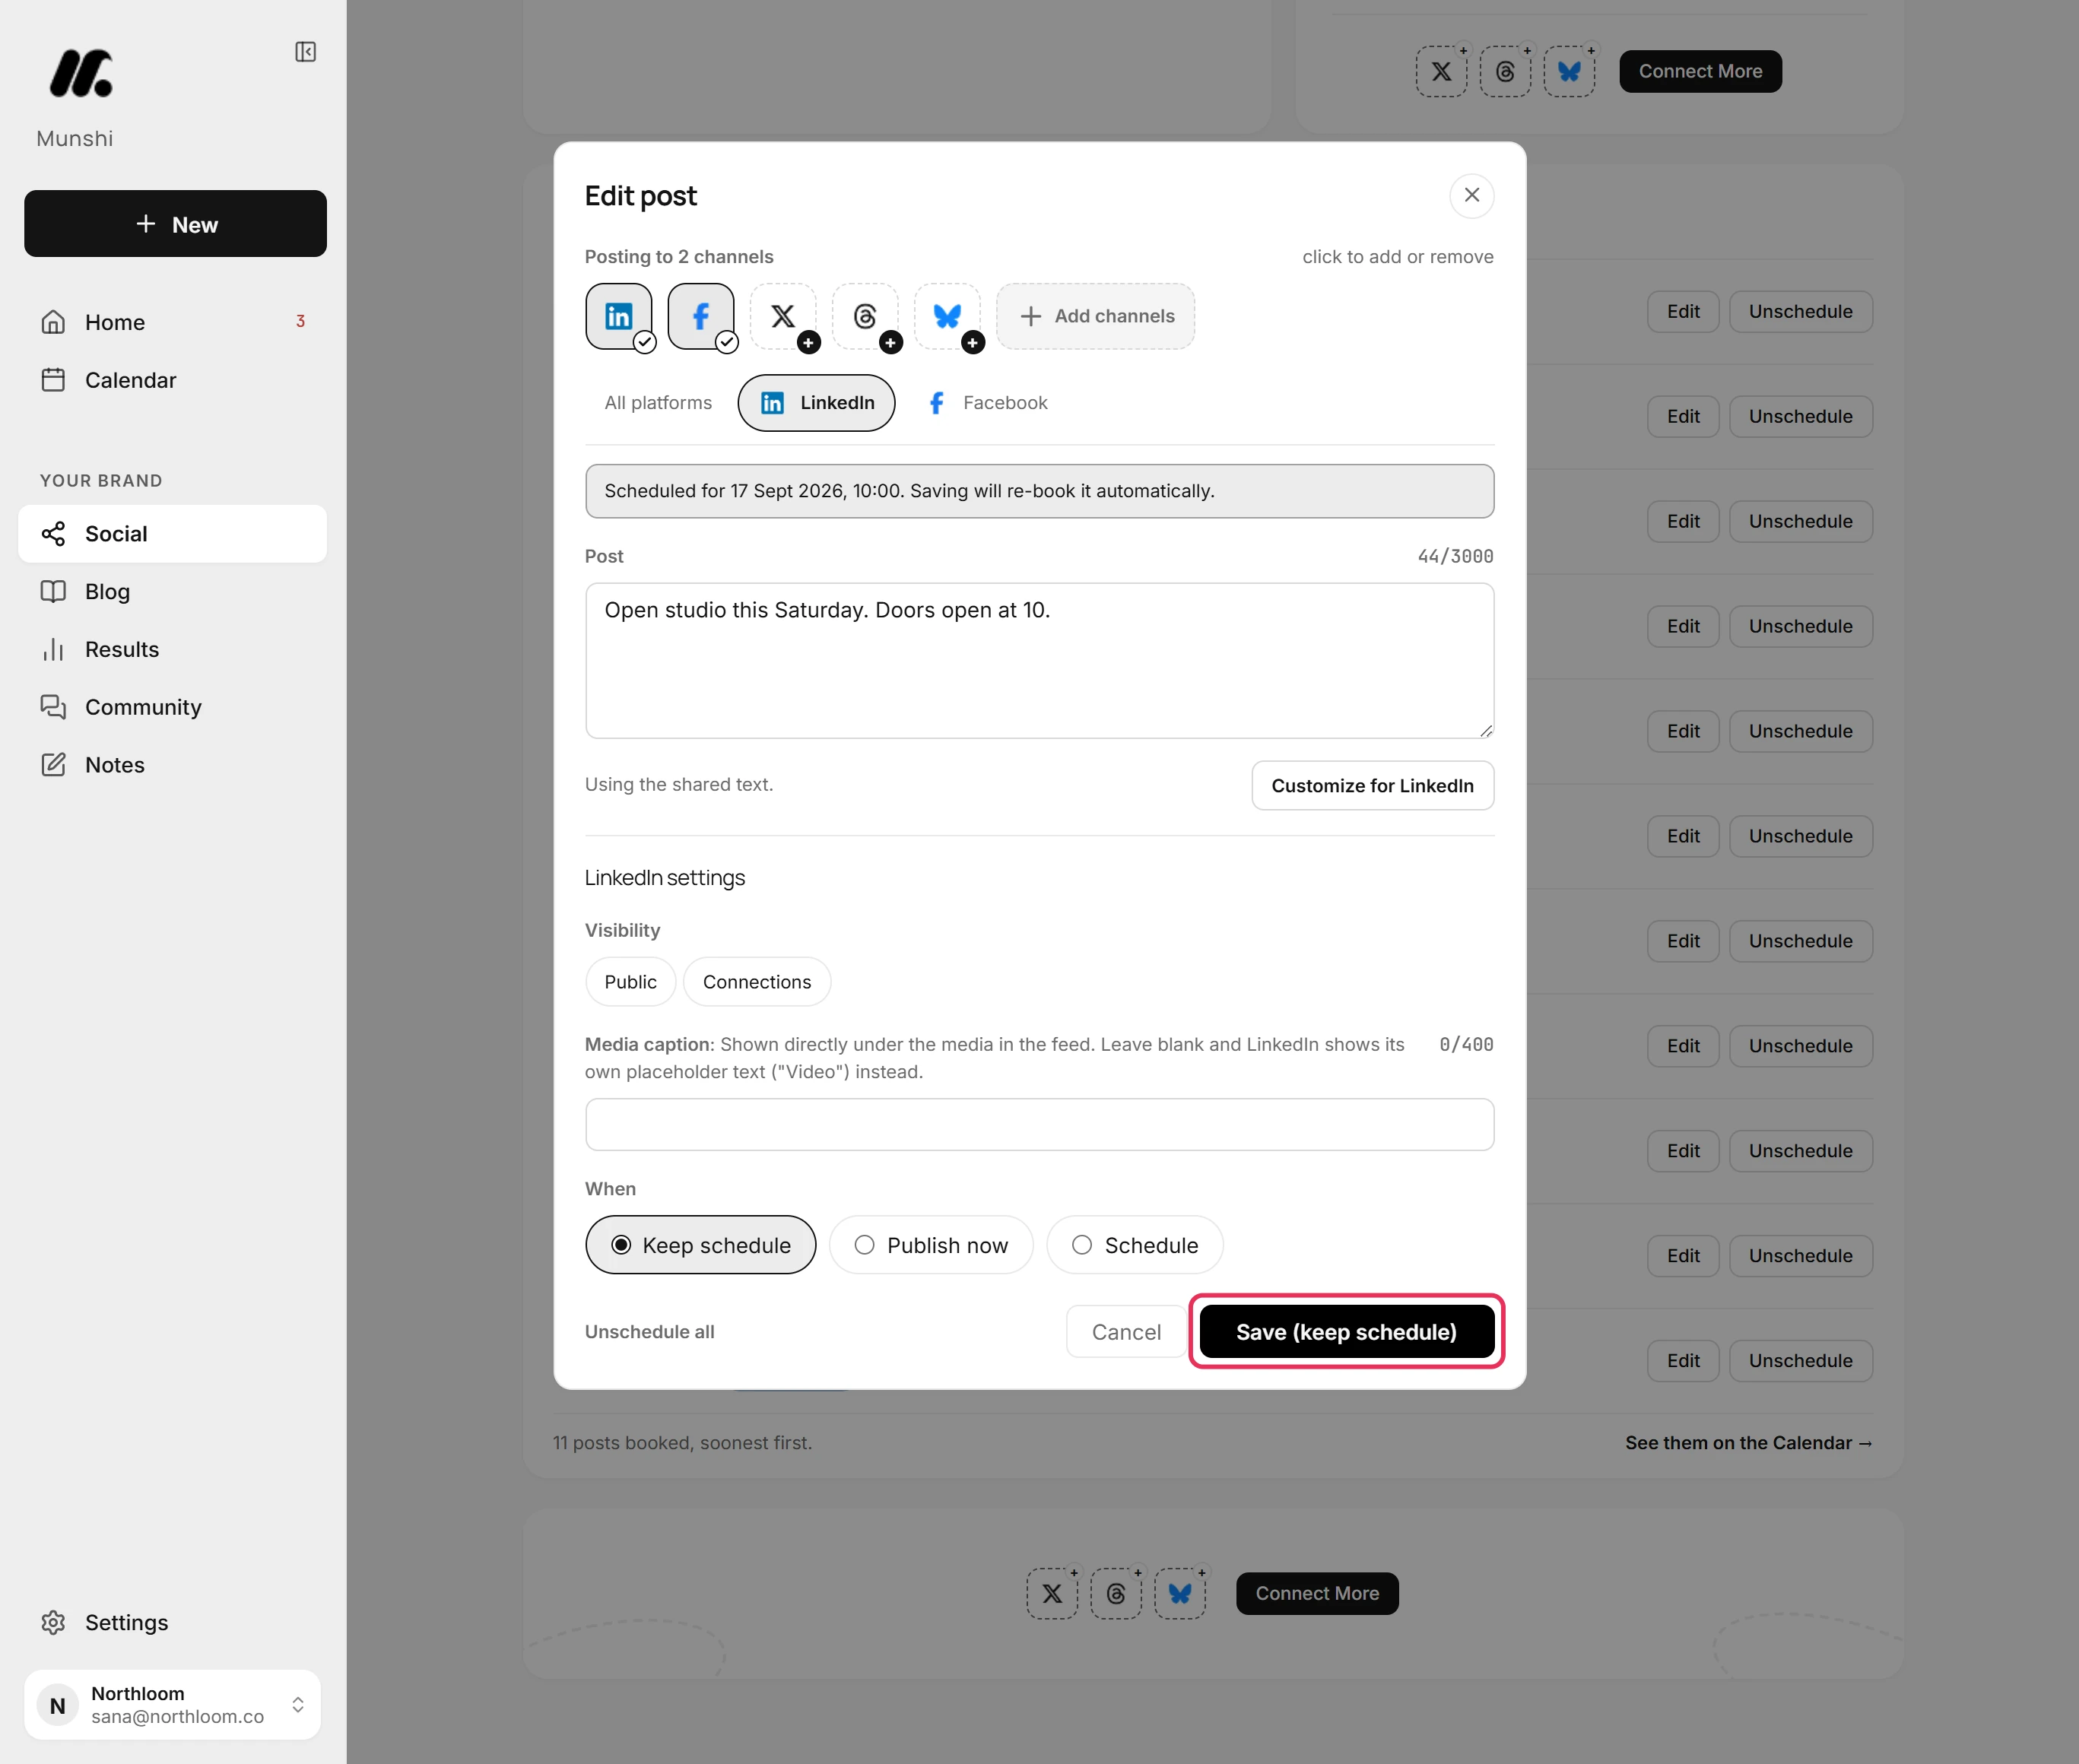Image resolution: width=2079 pixels, height=1764 pixels.
Task: Click Bluesky icon beside top Connect More
Action: (x=1569, y=71)
